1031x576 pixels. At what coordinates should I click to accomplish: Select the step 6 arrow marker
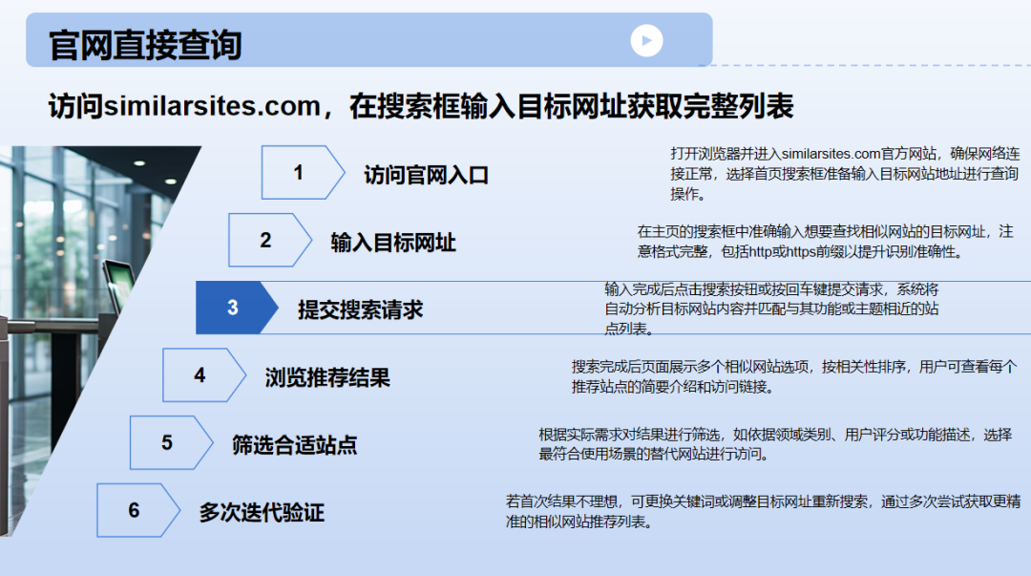tap(135, 511)
